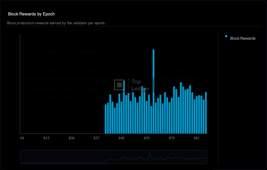Click the leftmost blue bar in the chart
This screenshot has width=267, height=170.
[x=106, y=119]
